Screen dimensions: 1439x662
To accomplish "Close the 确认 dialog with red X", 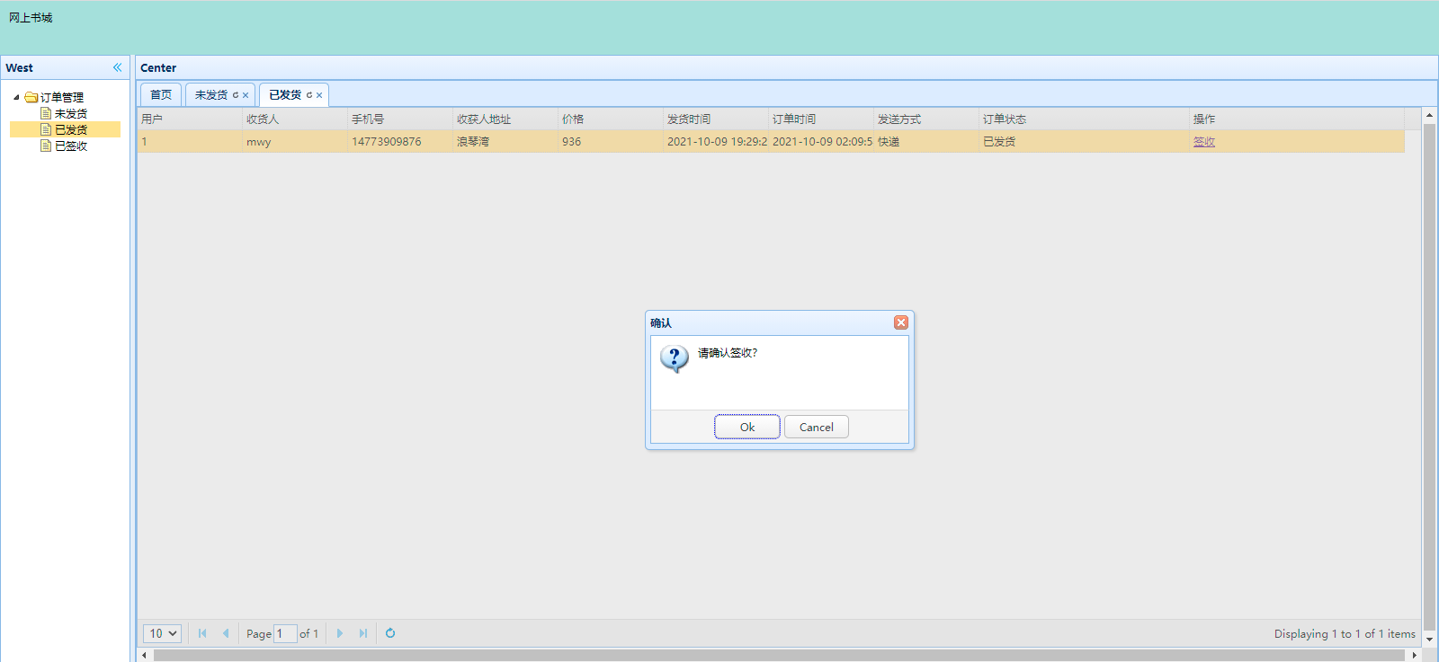I will [x=900, y=322].
